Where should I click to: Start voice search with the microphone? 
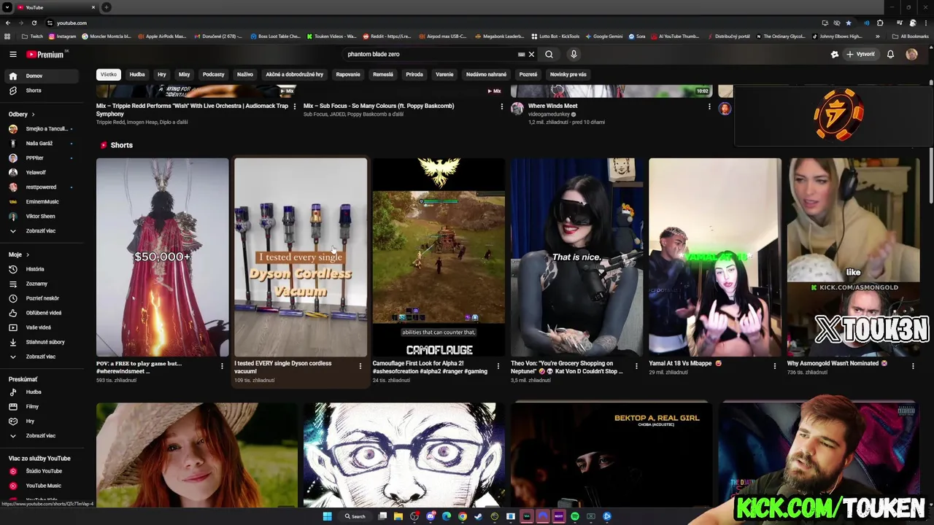point(574,54)
